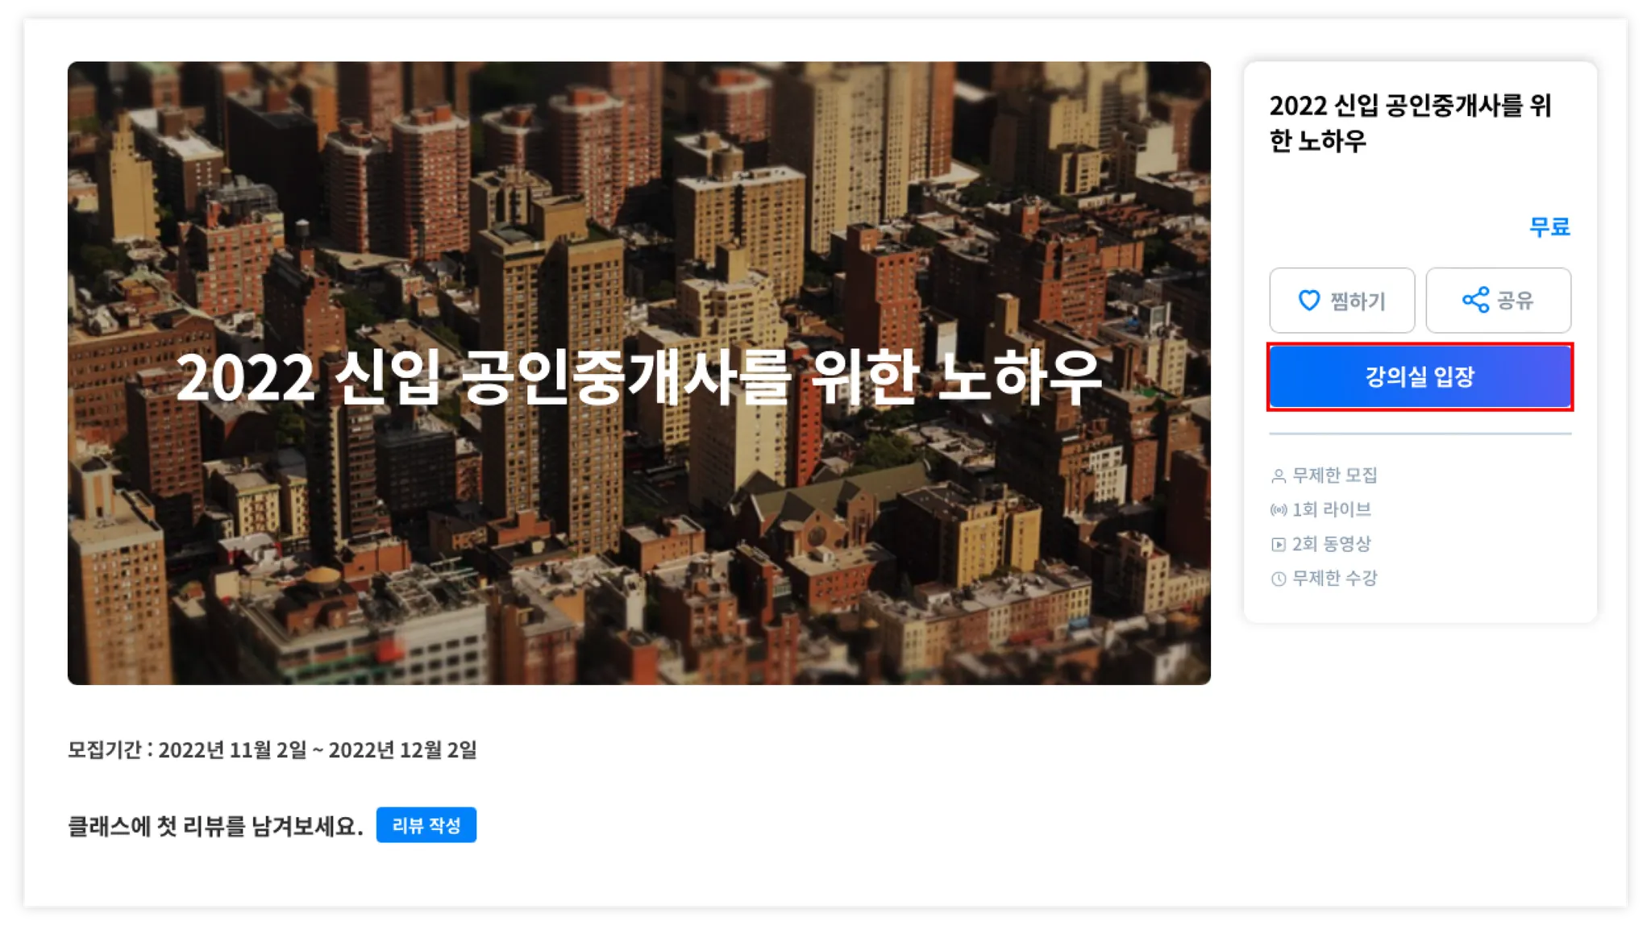Viewport: 1651px width, 926px height.
Task: Click the white banner headline text
Action: (x=638, y=377)
